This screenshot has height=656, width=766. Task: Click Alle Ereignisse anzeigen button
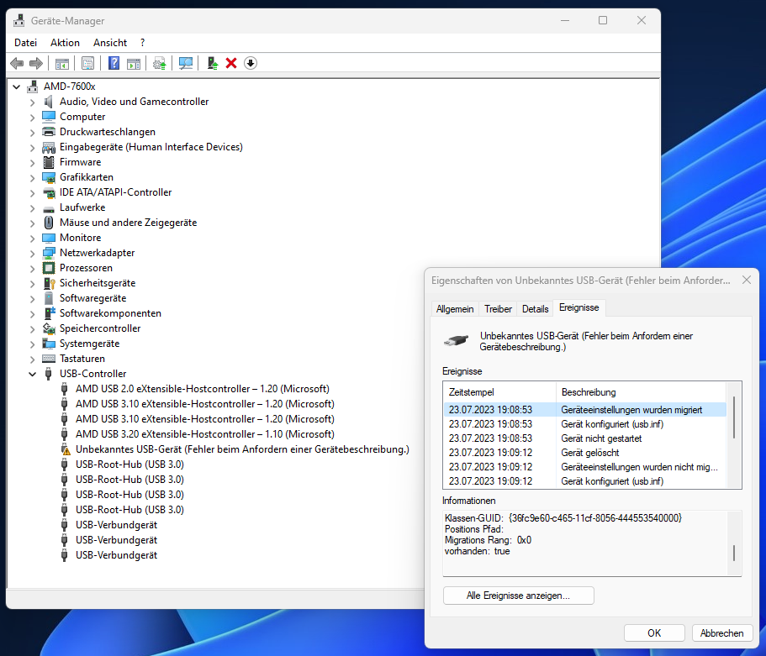coord(518,596)
